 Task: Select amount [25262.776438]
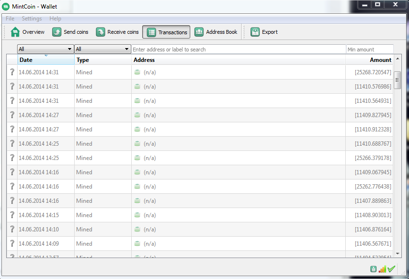tap(373, 187)
